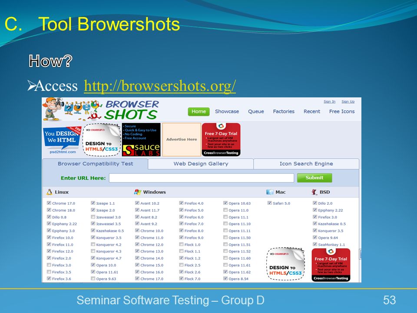Viewport: 417px width, 313px height.
Task: Open the Showcase page
Action: 227,112
